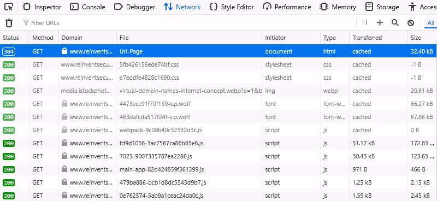437x201 pixels.
Task: Add a new request with plus icon
Action: coord(380,23)
